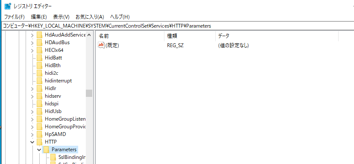Select the HTTP folder icon
The image size is (354, 164).
point(40,142)
